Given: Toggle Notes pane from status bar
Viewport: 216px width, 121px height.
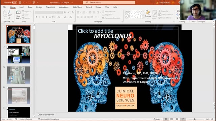Looking at the screenshot, I should [157, 119].
